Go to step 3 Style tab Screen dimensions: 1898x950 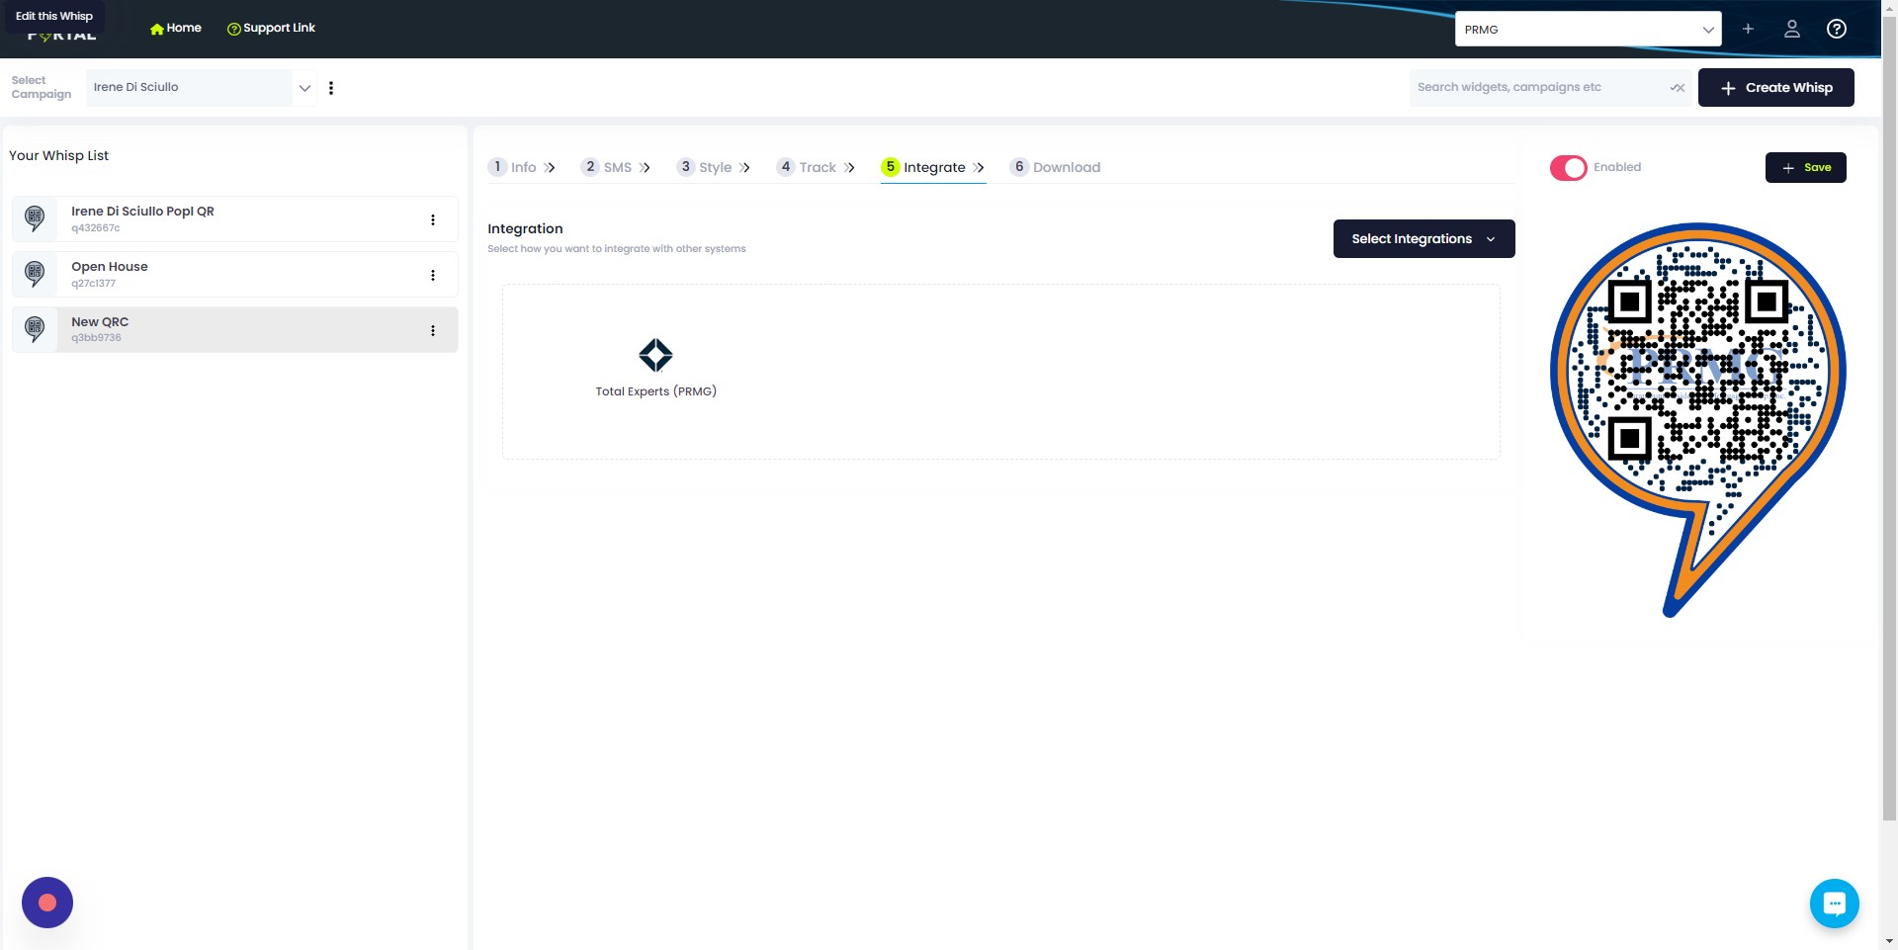tap(713, 167)
